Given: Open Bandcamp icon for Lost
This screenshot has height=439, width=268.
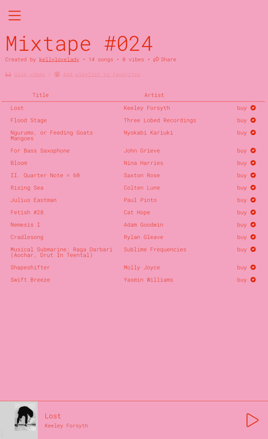Looking at the screenshot, I should 253,108.
